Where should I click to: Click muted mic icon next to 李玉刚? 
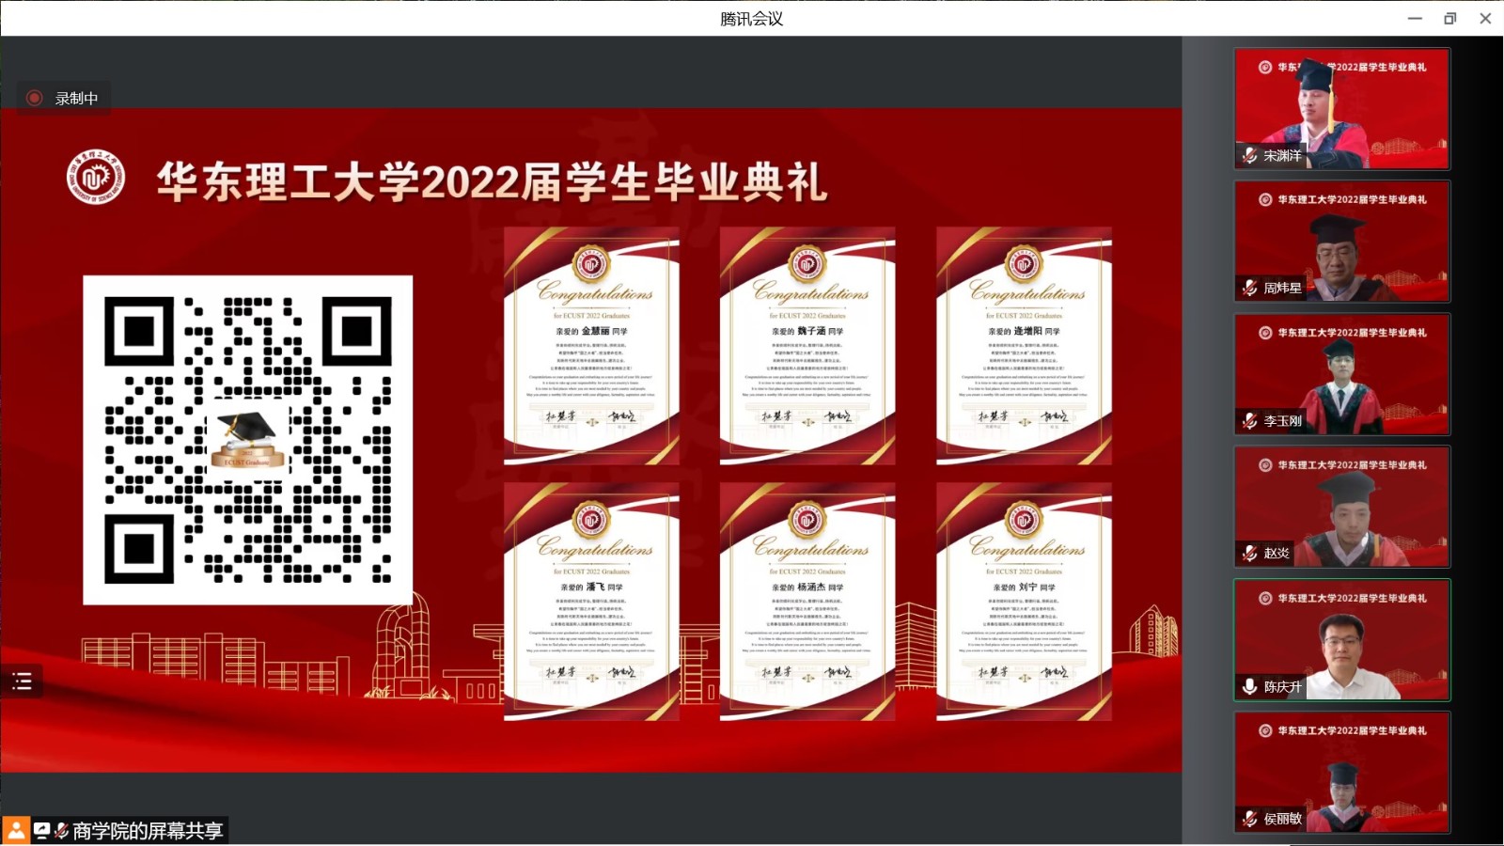pyautogui.click(x=1249, y=421)
